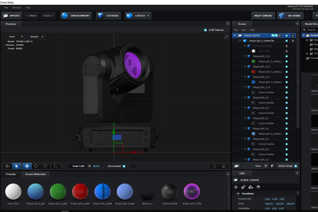Click the new folder icon in Scene panel
The image size is (318, 212).
point(237,166)
